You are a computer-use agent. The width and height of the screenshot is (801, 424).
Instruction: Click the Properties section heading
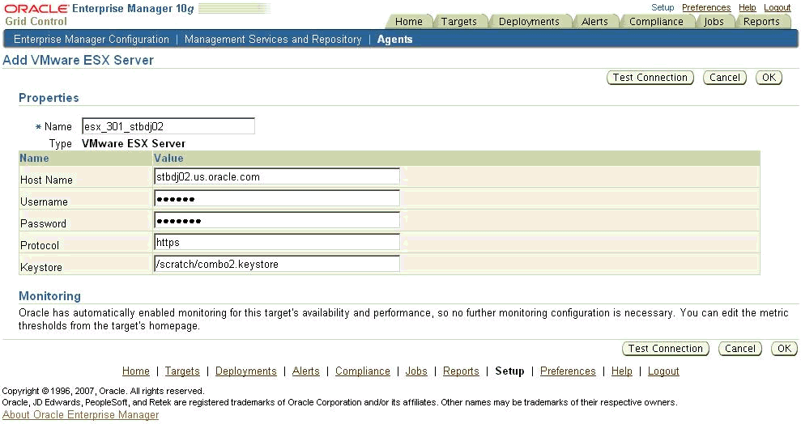pos(49,98)
